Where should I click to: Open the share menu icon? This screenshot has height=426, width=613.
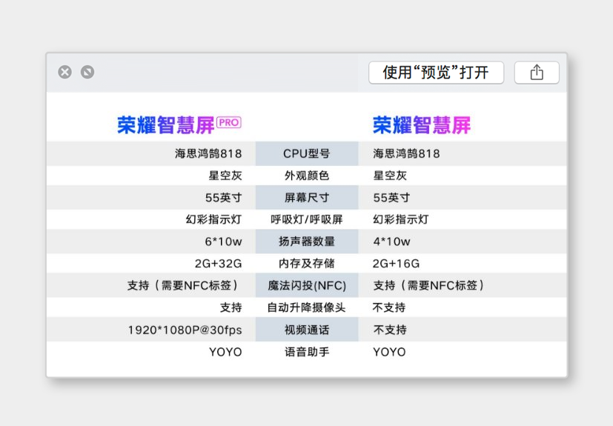point(537,73)
